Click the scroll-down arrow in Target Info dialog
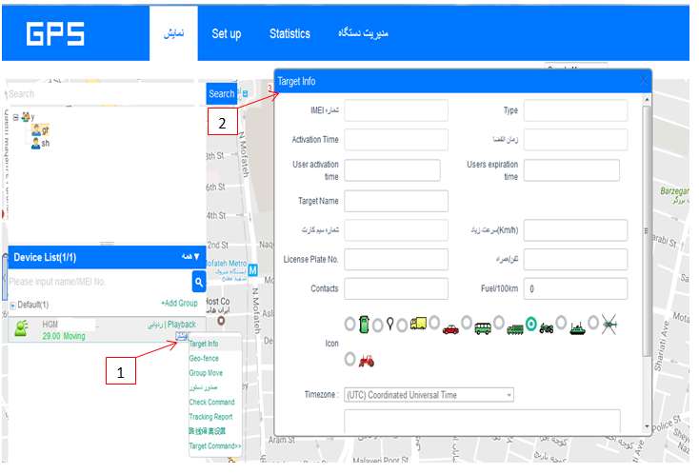The height and width of the screenshot is (474, 699). [x=647, y=426]
